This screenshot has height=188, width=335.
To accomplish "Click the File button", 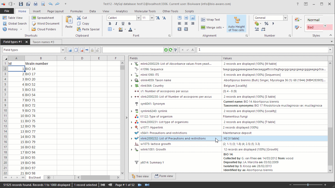I will pyautogui.click(x=7, y=11).
